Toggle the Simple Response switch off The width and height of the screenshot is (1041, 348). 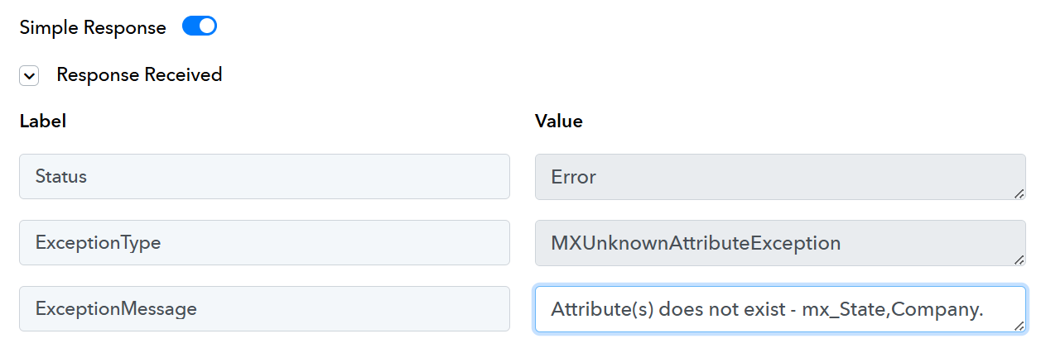(200, 26)
